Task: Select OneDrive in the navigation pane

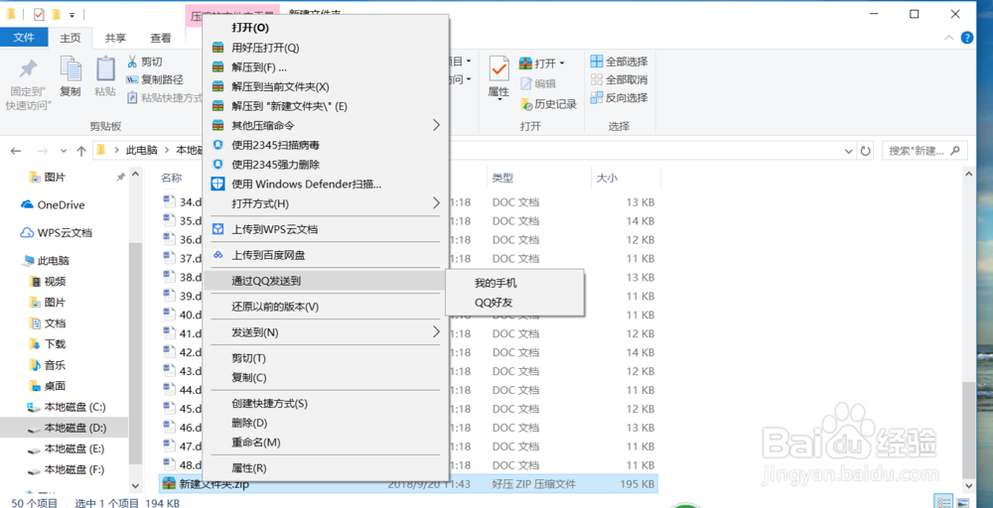Action: click(52, 205)
